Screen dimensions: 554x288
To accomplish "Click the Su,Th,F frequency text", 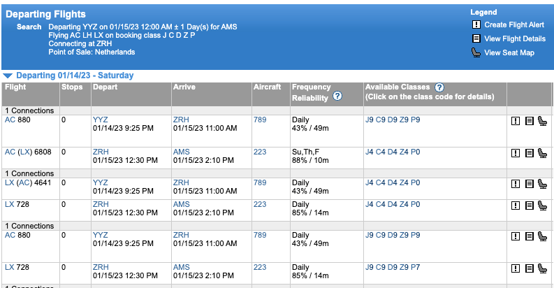I will [x=305, y=152].
